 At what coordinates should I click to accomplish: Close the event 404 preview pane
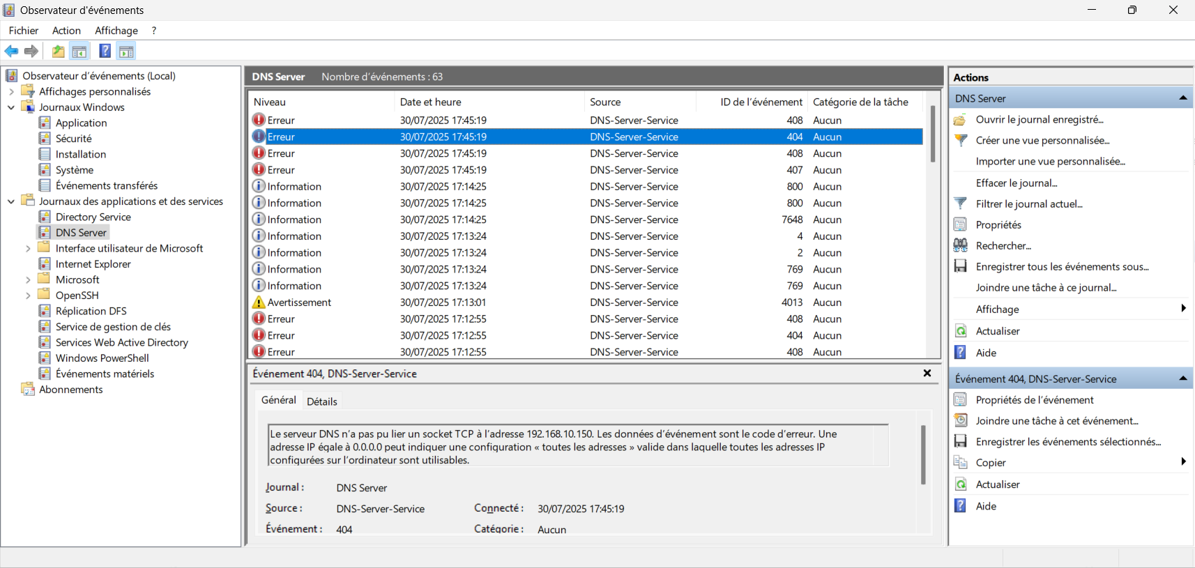pyautogui.click(x=927, y=374)
